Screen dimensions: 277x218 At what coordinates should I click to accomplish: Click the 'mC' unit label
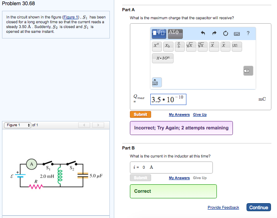[x=262, y=99]
